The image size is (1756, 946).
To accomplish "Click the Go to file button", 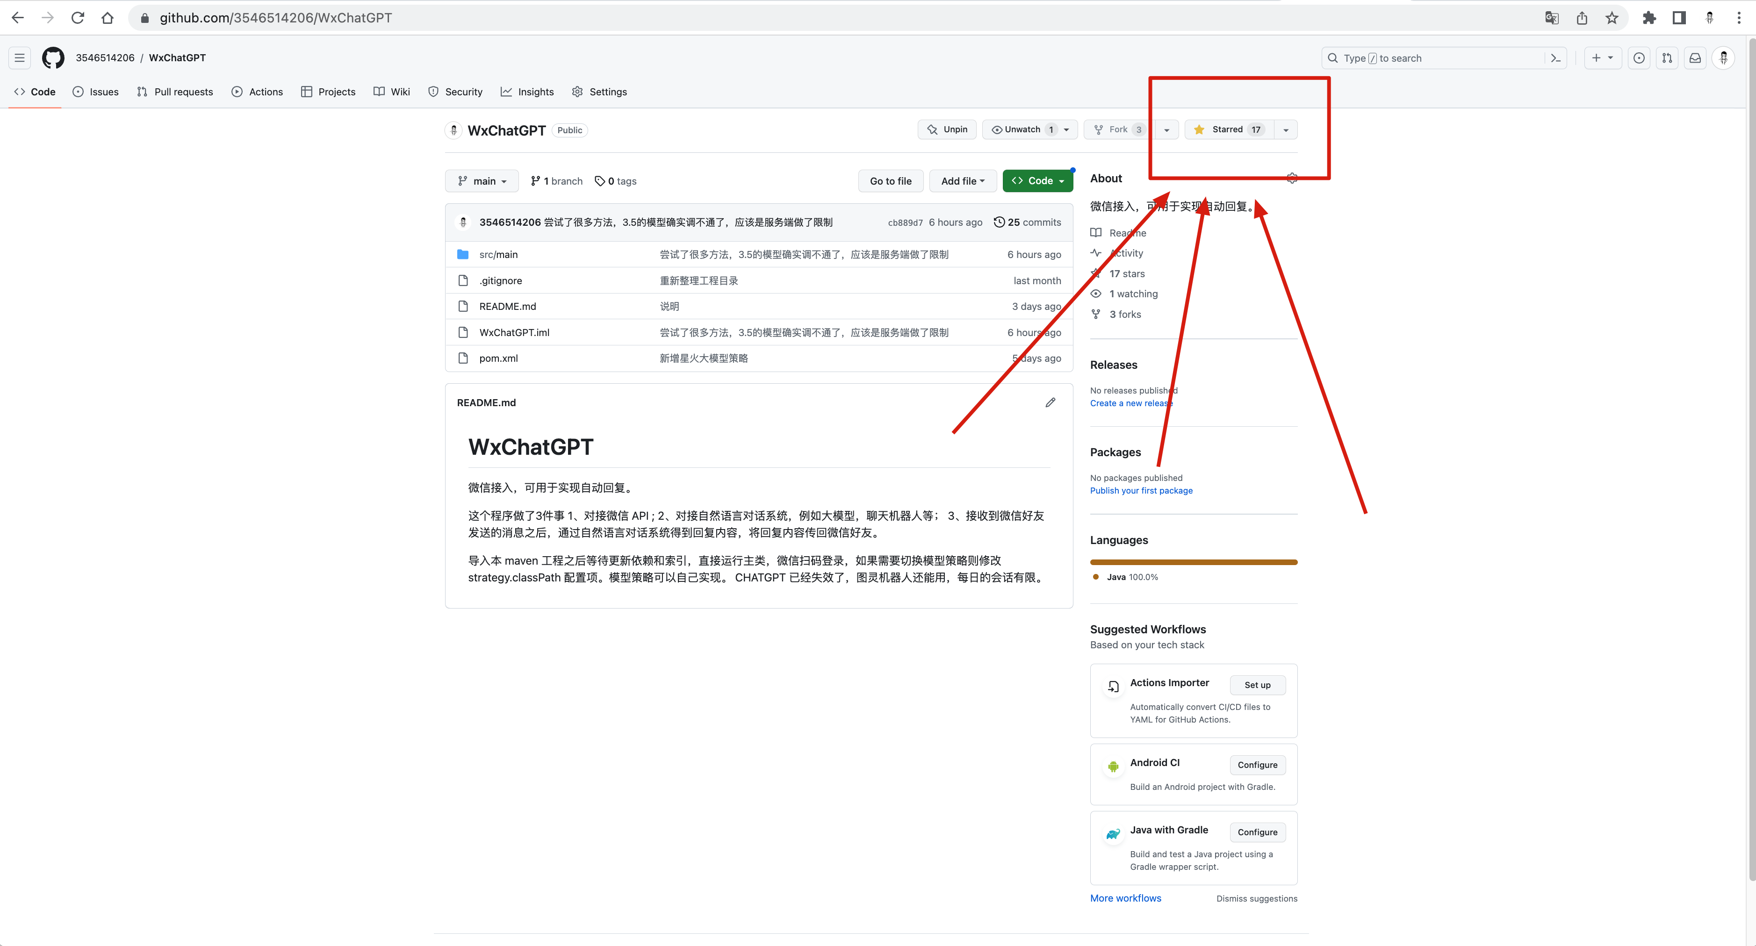I will click(x=890, y=180).
